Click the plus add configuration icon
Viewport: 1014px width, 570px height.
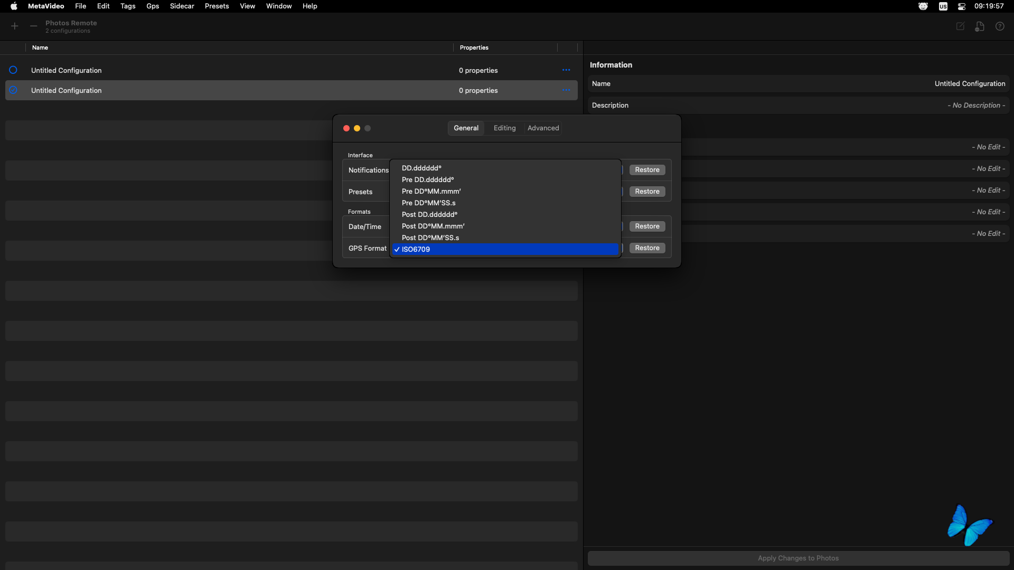click(x=15, y=26)
